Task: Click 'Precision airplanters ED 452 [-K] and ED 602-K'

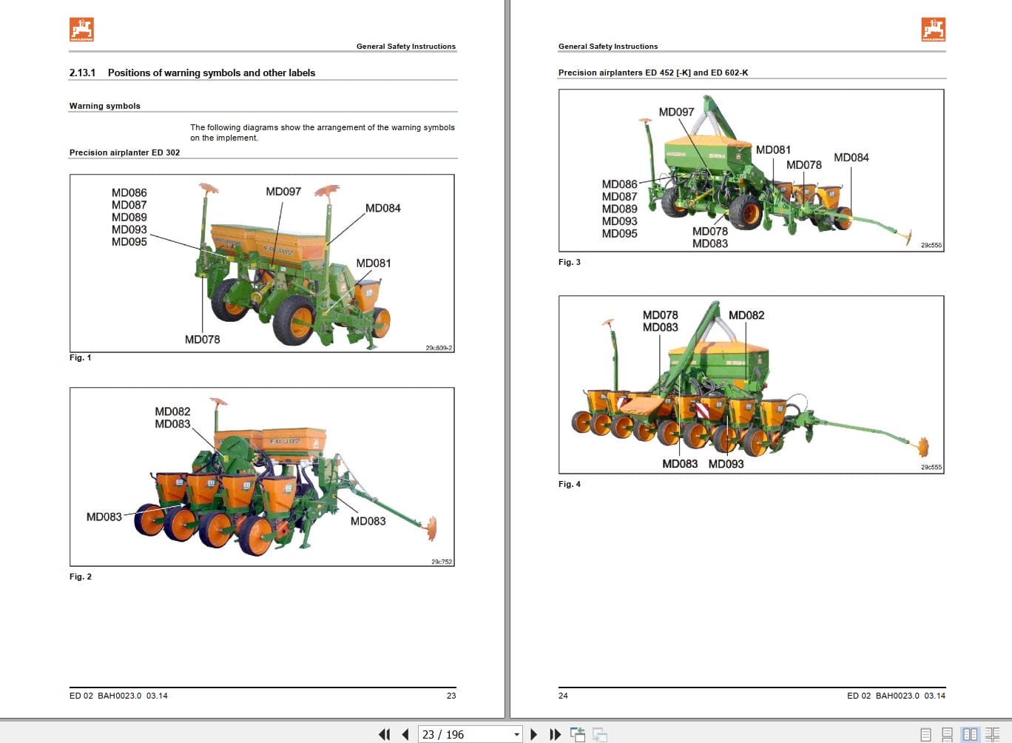Action: 653,73
